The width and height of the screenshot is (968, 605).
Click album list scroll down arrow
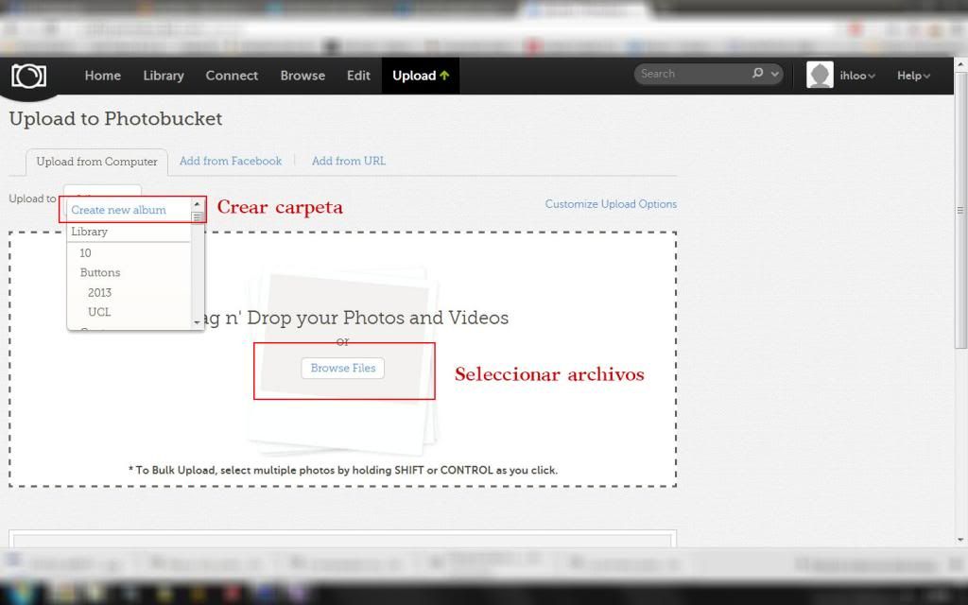(x=197, y=323)
